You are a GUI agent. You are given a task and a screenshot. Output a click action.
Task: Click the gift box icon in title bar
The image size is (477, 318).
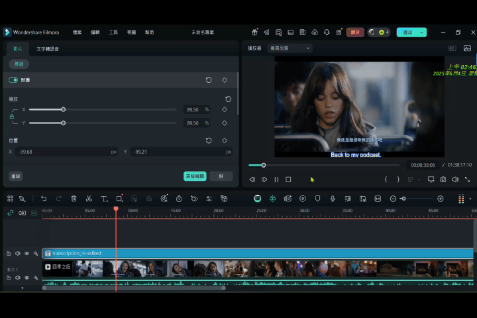(254, 32)
